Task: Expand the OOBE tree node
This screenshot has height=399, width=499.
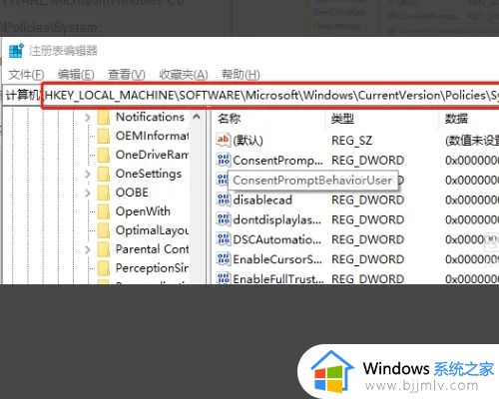Action: coord(88,193)
